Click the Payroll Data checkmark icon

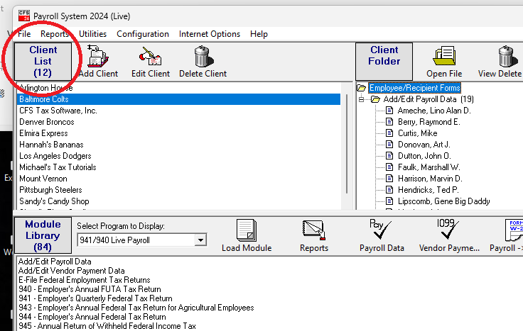pos(381,229)
